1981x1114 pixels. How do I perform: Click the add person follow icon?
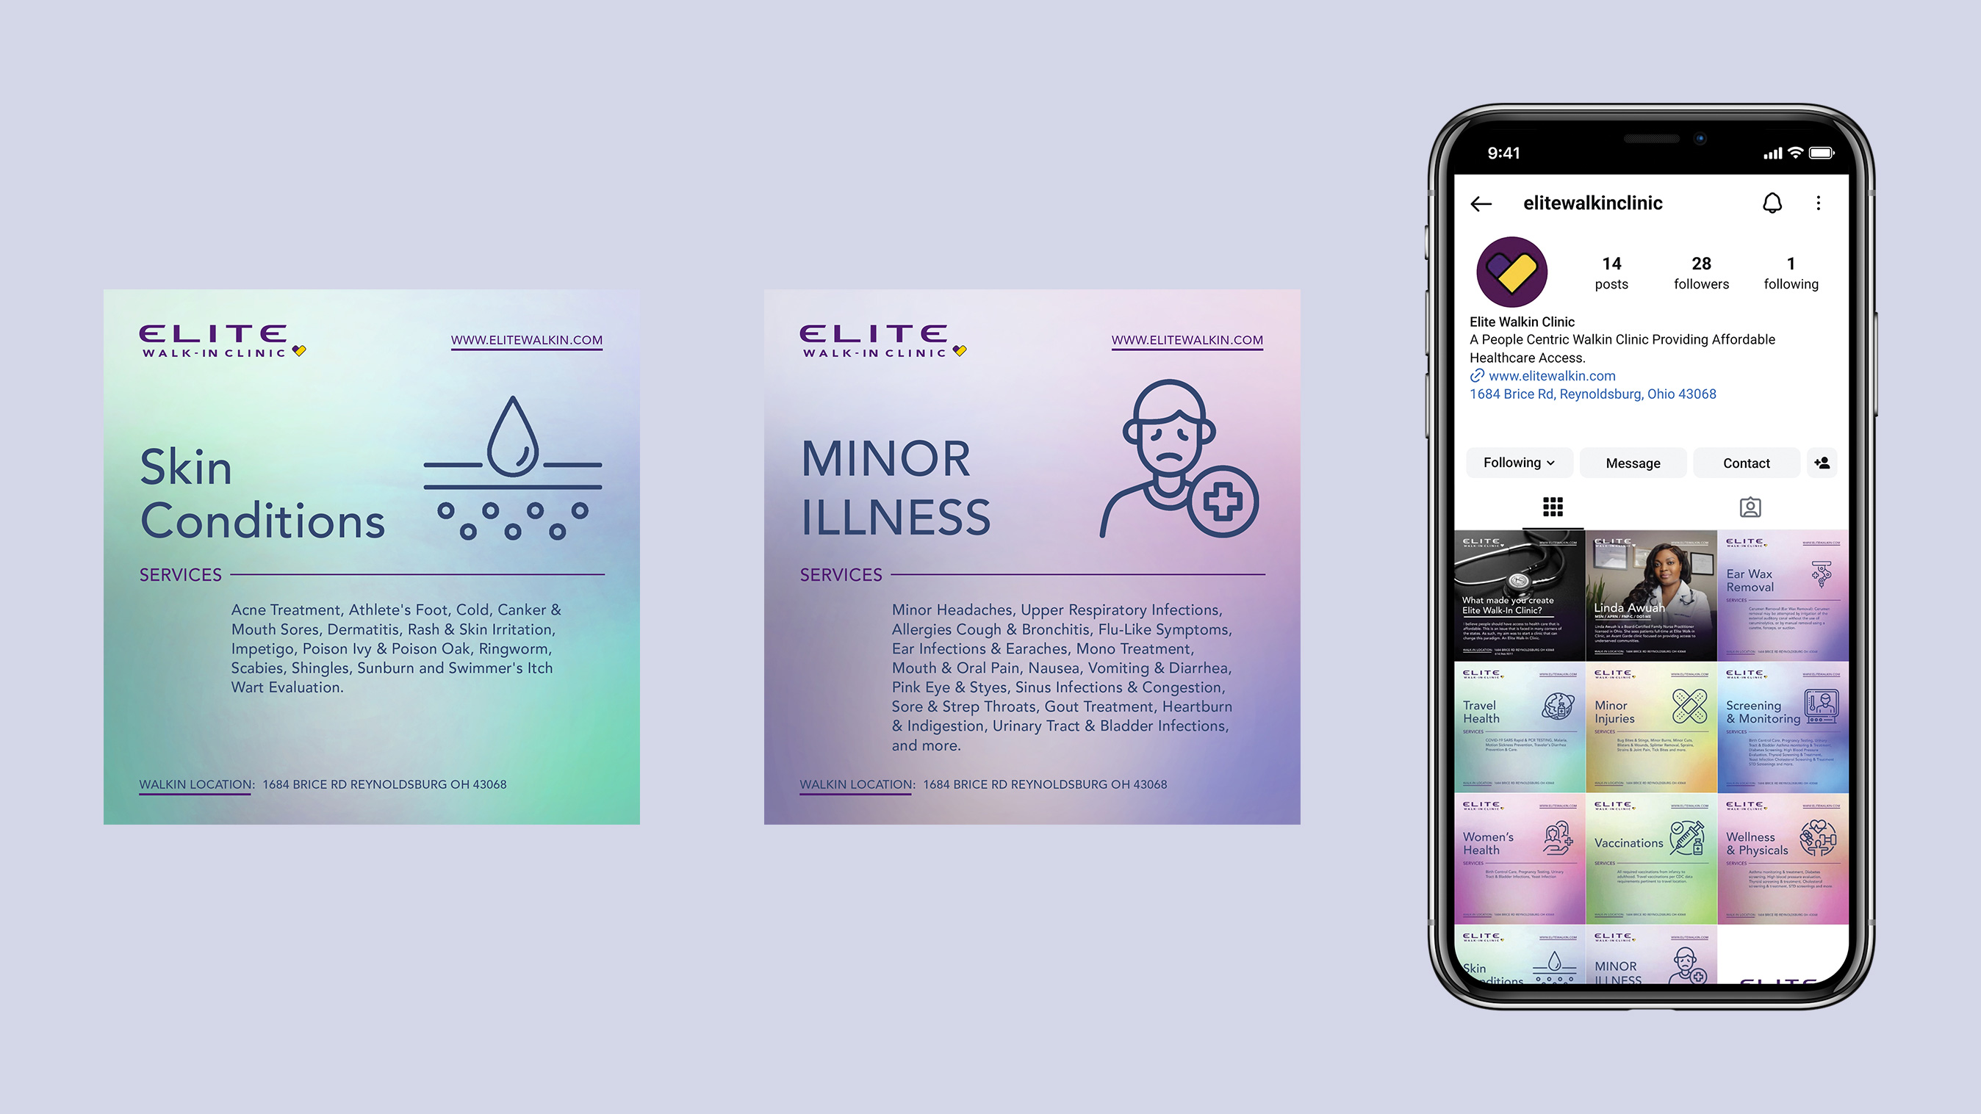point(1824,463)
